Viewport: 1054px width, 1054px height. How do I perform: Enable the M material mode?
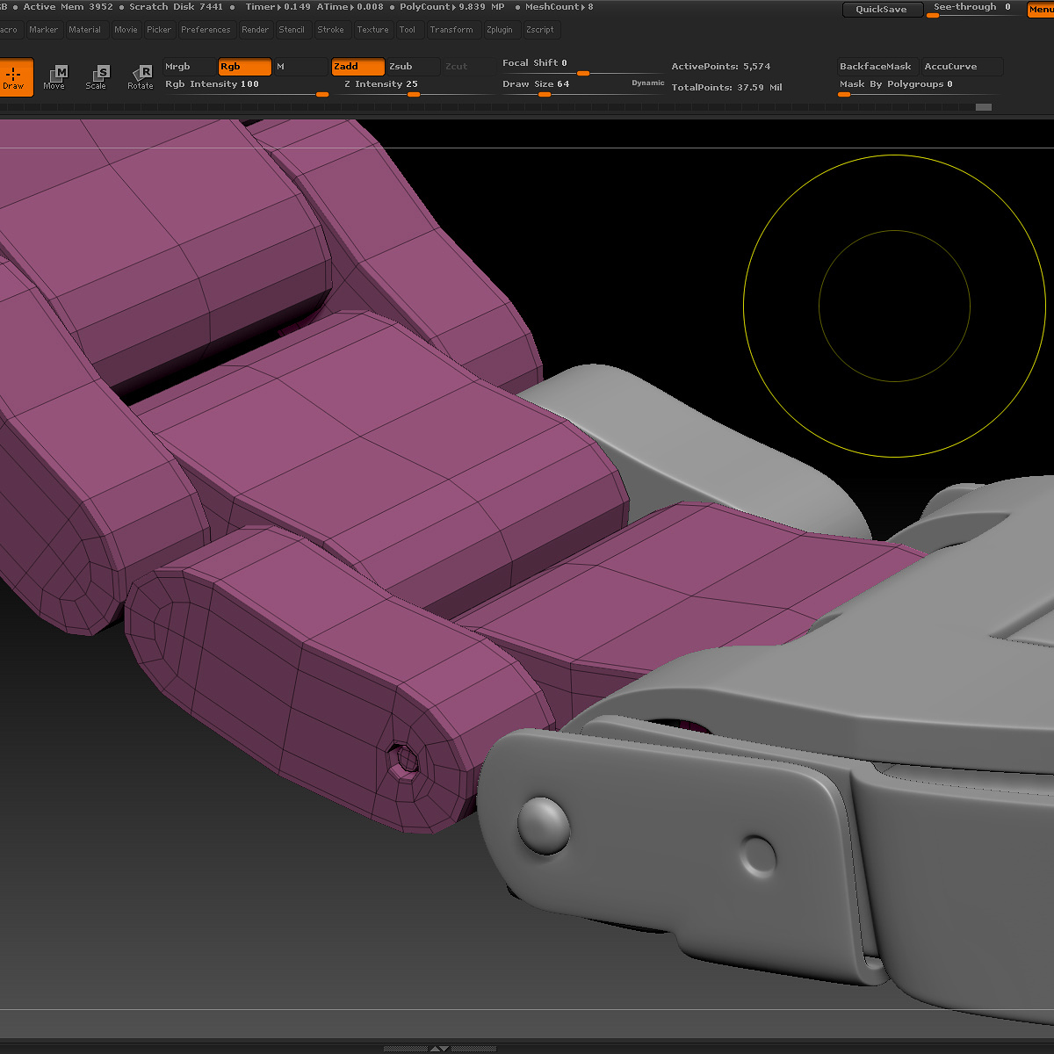[x=300, y=67]
